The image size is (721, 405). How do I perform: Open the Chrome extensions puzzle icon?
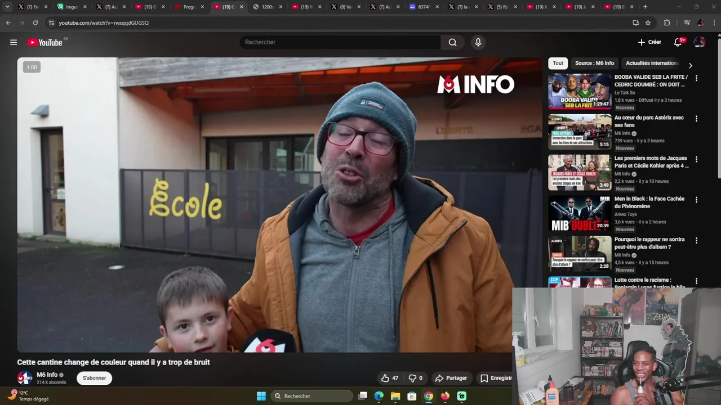667,22
